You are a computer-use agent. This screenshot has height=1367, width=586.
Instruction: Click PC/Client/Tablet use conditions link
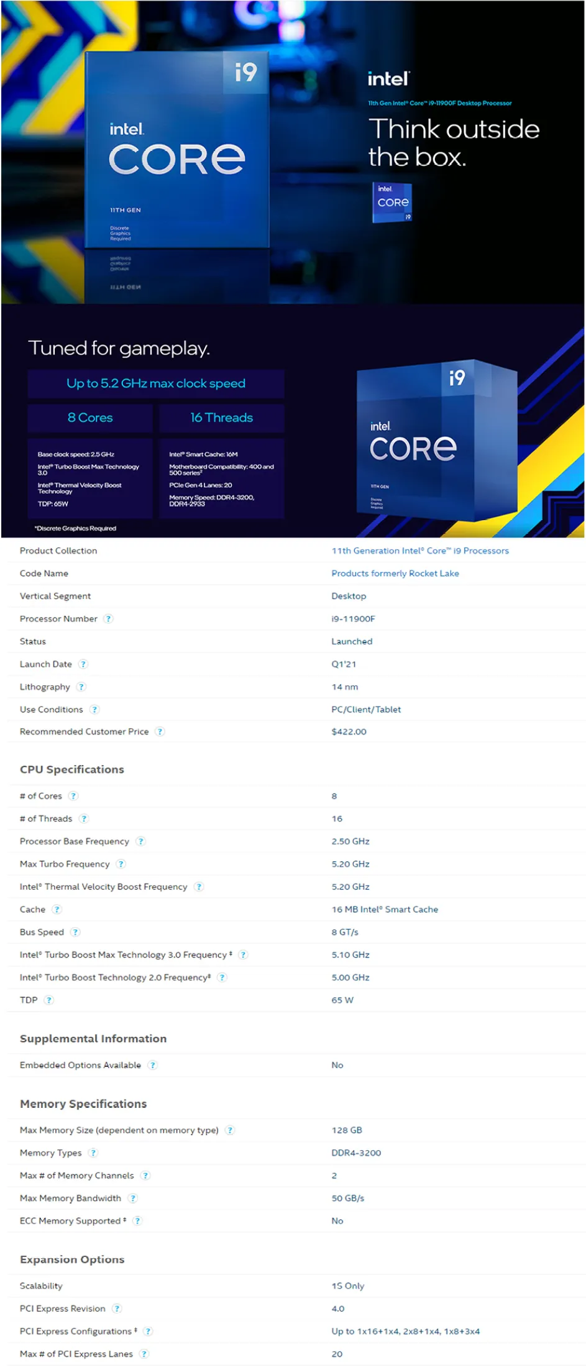[366, 709]
